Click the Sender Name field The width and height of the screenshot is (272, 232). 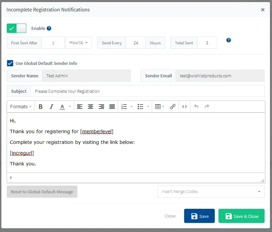[86, 76]
